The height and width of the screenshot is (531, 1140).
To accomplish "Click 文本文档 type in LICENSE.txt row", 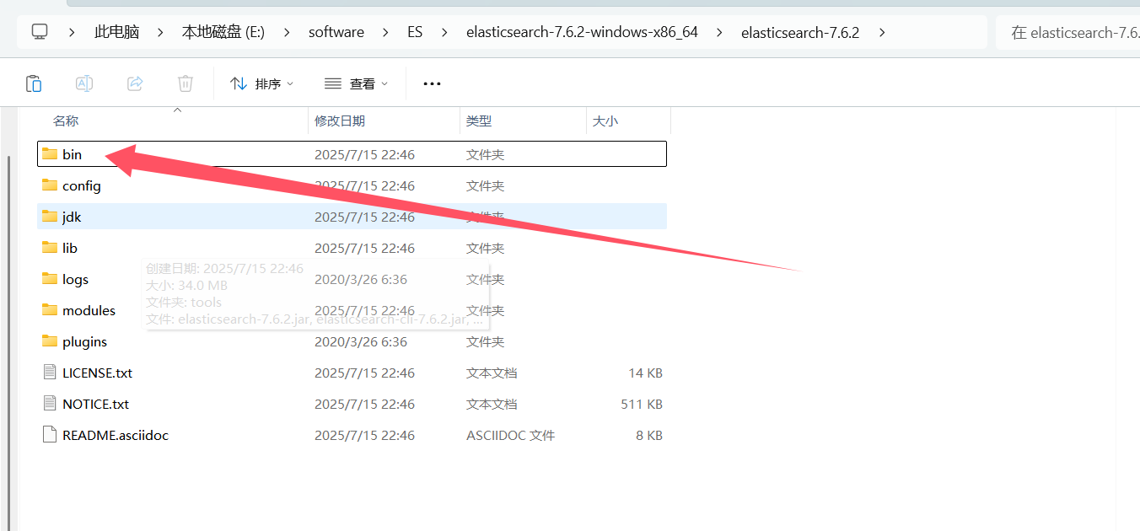I will 492,373.
